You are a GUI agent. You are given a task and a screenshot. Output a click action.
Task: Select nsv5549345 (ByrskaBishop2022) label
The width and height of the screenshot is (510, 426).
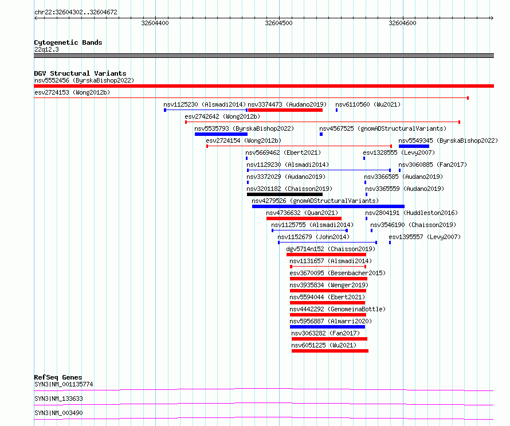click(x=448, y=140)
